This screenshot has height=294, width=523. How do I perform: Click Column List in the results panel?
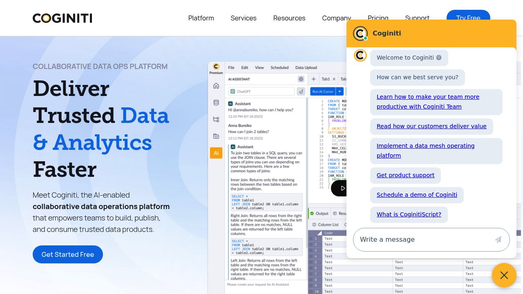pos(326,225)
